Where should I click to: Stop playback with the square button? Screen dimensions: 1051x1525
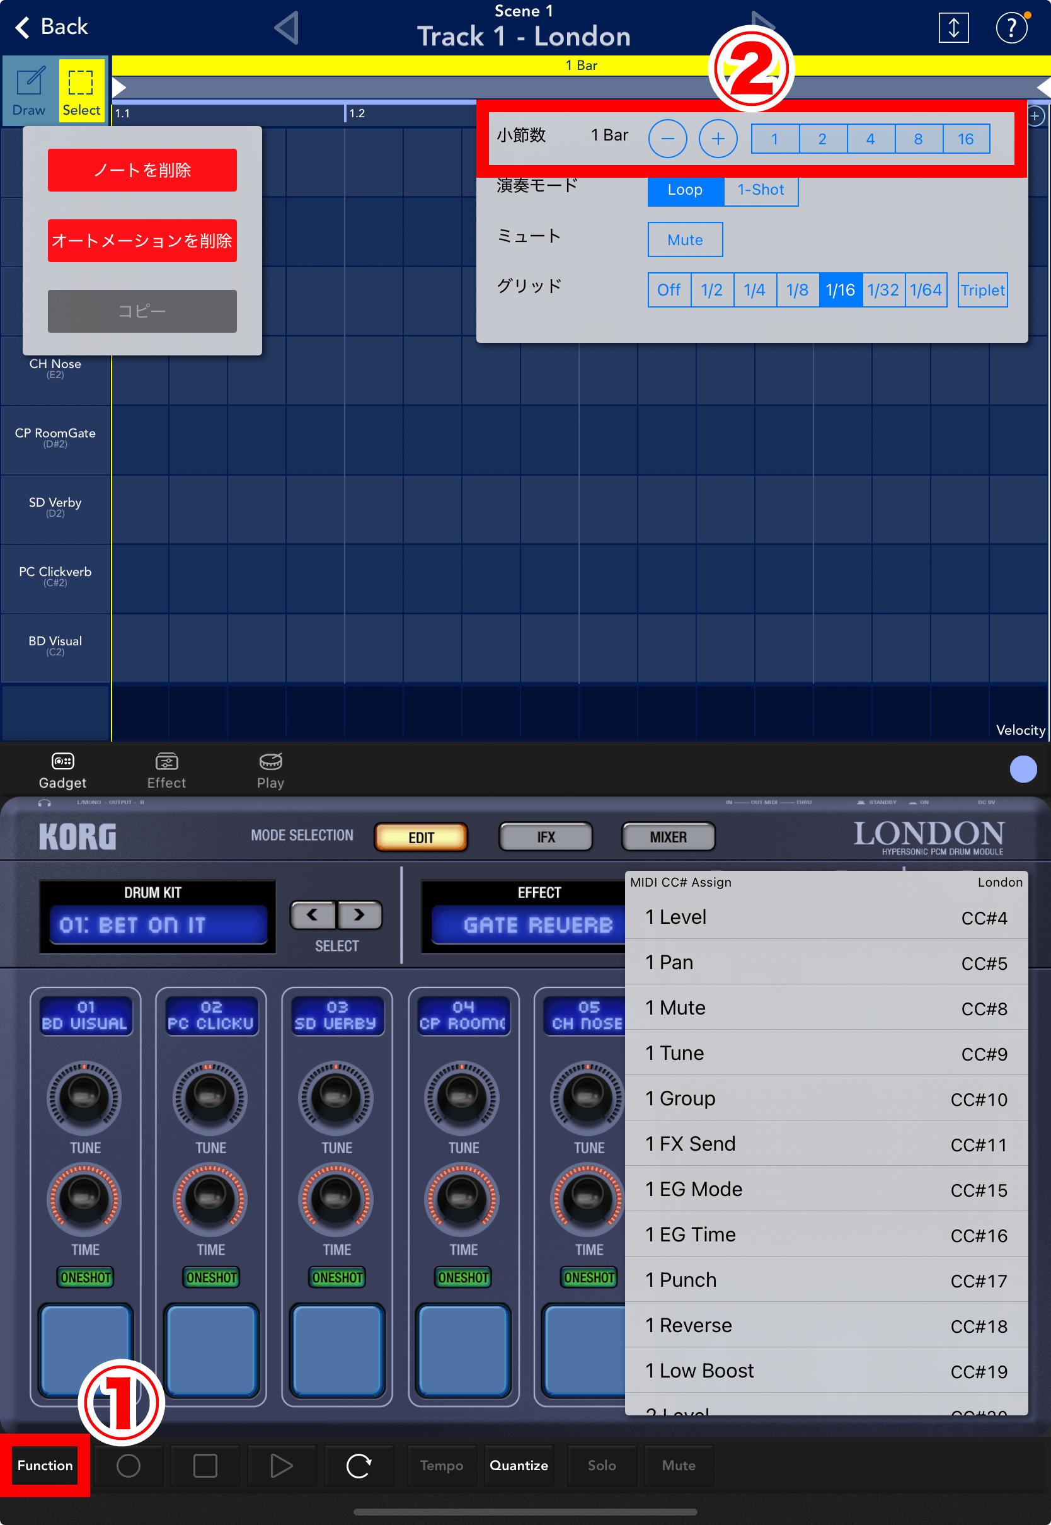(205, 1465)
